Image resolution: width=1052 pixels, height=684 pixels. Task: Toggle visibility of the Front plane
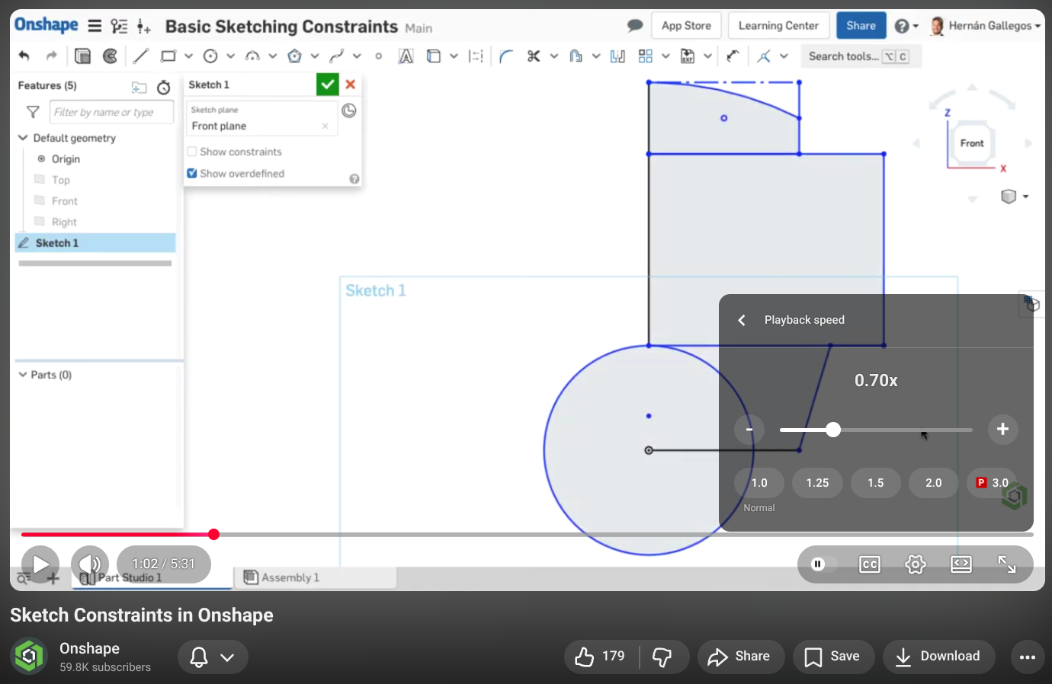[40, 200]
